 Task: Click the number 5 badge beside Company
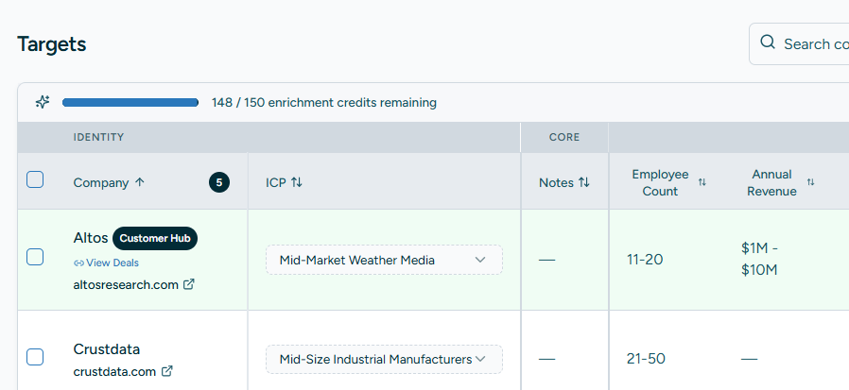tap(219, 183)
